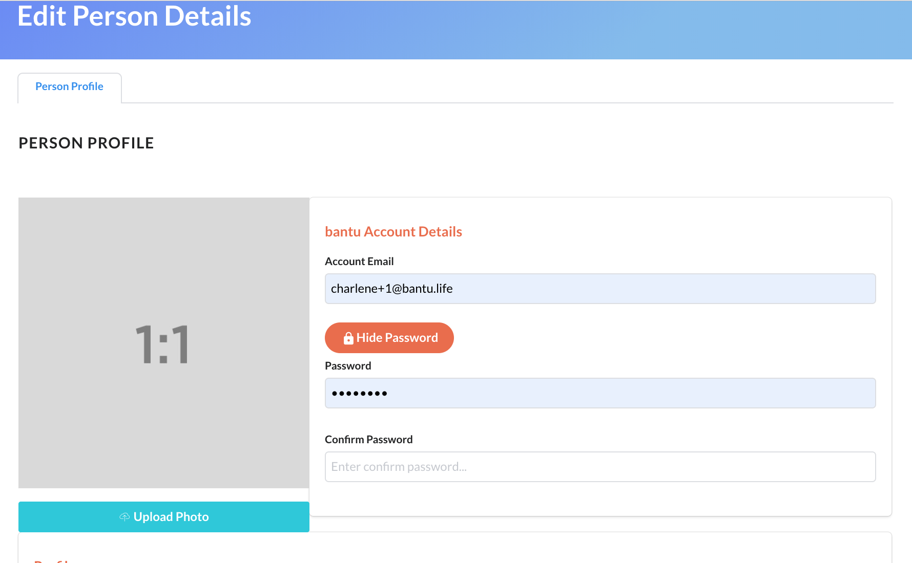Click the Edit Person Details heading
Image resolution: width=912 pixels, height=563 pixels.
click(134, 16)
